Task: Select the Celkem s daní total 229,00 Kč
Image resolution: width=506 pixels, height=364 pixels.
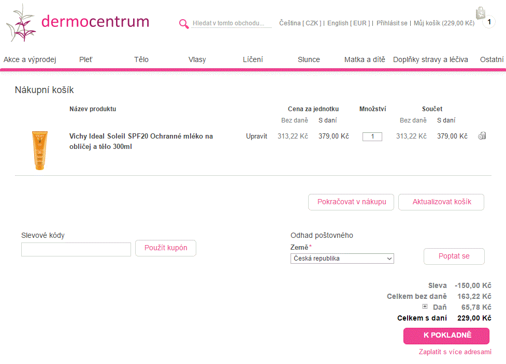Action: [x=474, y=318]
